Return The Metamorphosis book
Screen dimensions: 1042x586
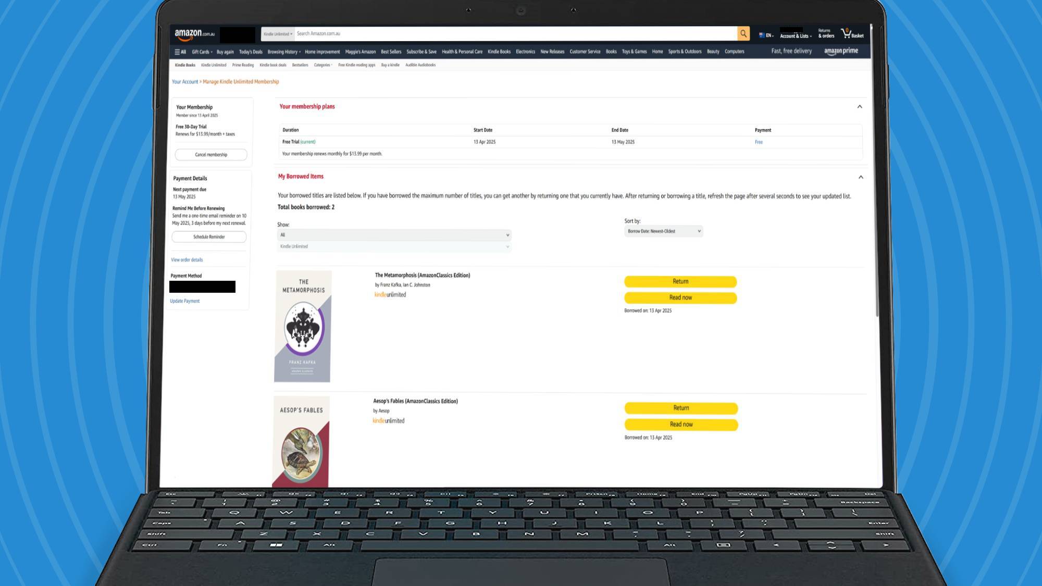pos(680,282)
